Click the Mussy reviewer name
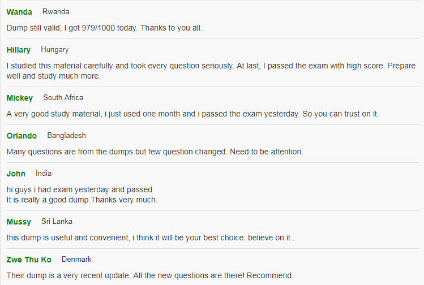 (x=19, y=222)
